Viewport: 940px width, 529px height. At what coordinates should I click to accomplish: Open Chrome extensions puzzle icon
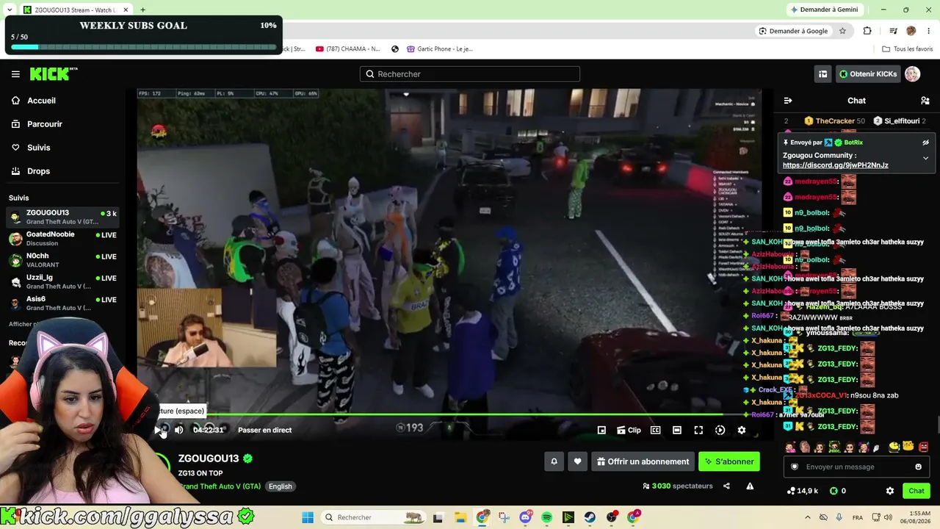(867, 31)
